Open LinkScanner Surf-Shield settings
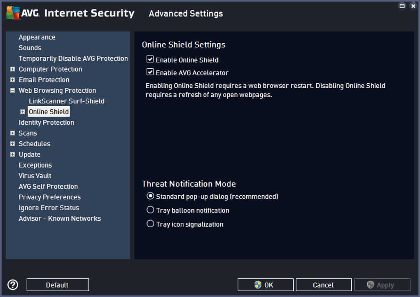The width and height of the screenshot is (420, 297). [x=66, y=101]
